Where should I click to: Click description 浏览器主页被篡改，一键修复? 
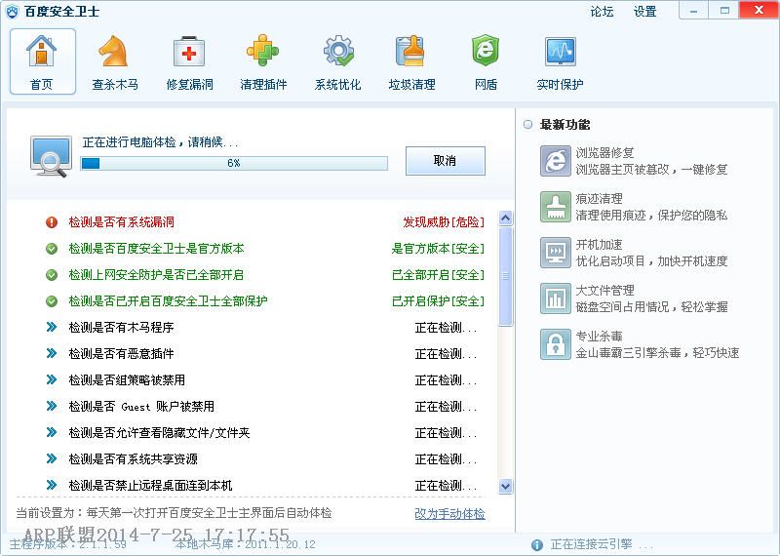point(651,170)
